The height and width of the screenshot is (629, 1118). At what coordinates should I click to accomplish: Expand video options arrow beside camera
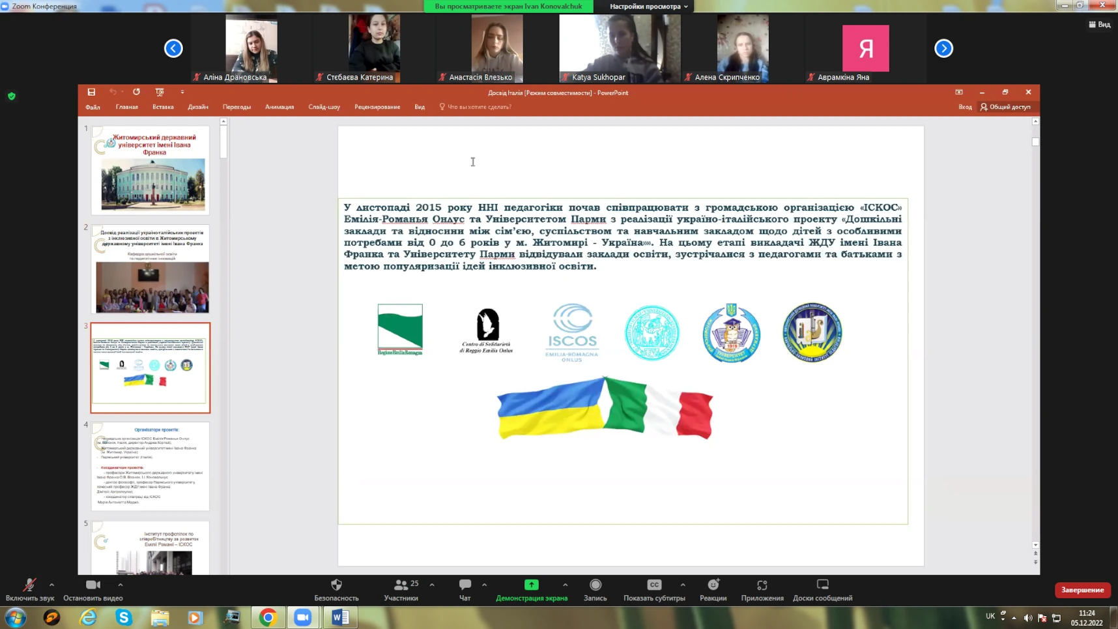(x=121, y=585)
